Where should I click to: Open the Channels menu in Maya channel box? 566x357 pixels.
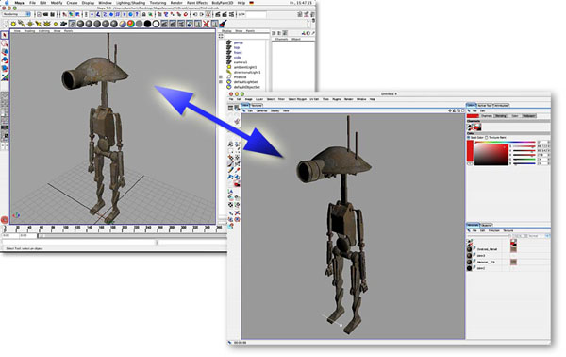click(x=281, y=39)
